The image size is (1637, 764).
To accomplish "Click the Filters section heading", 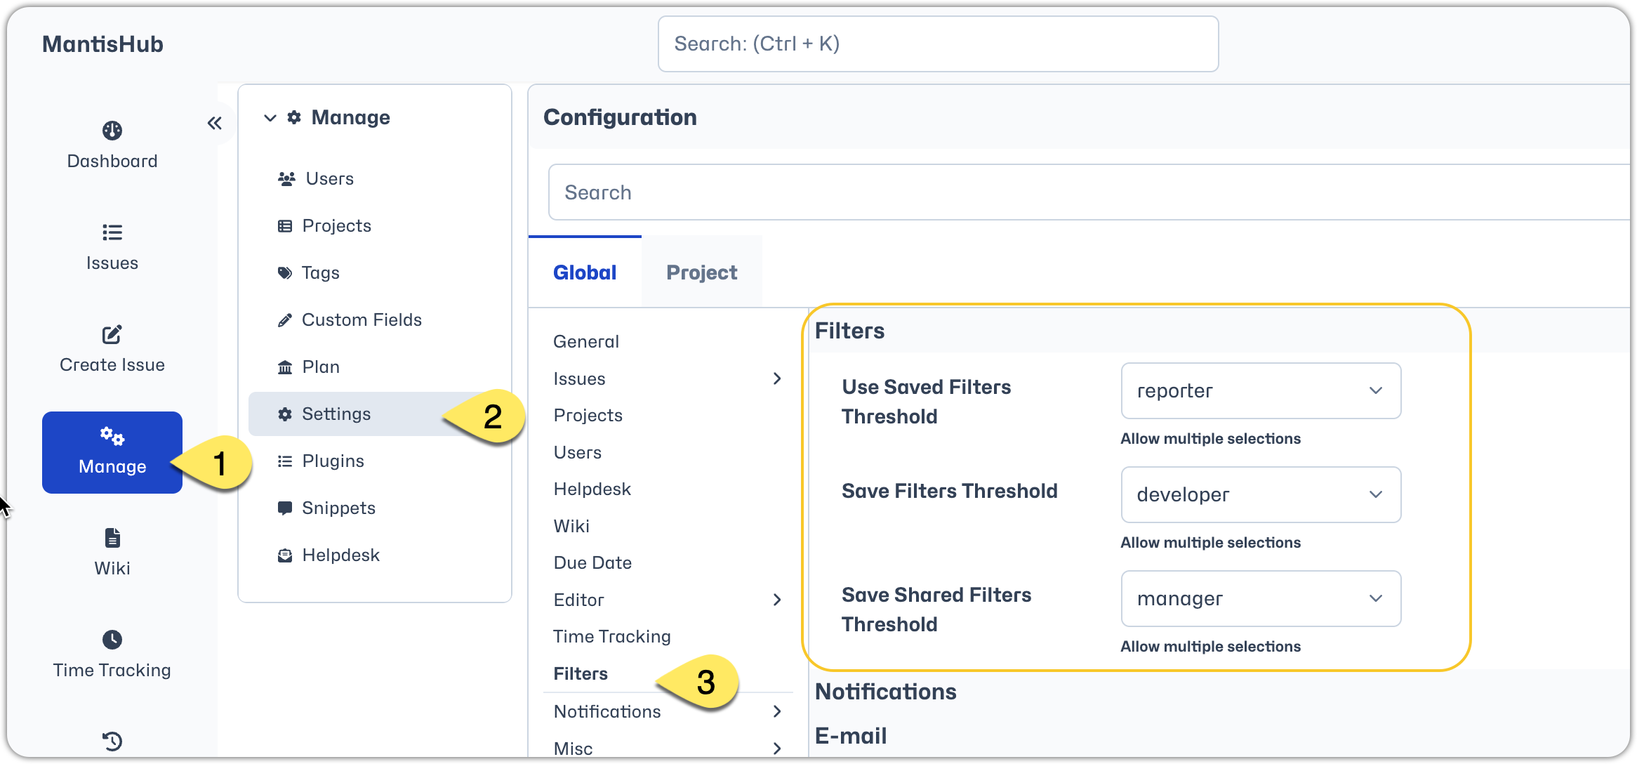I will coord(849,331).
